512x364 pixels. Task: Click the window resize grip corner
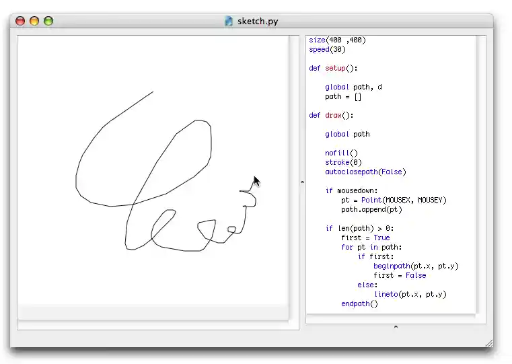(488, 343)
